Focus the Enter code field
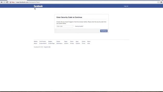 (65, 26)
